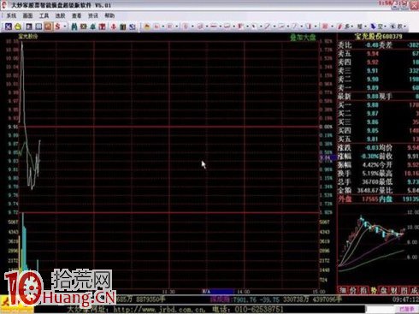Click the blue K-line toolbar icon
Viewport: 419px width, 314px height.
tap(9, 27)
